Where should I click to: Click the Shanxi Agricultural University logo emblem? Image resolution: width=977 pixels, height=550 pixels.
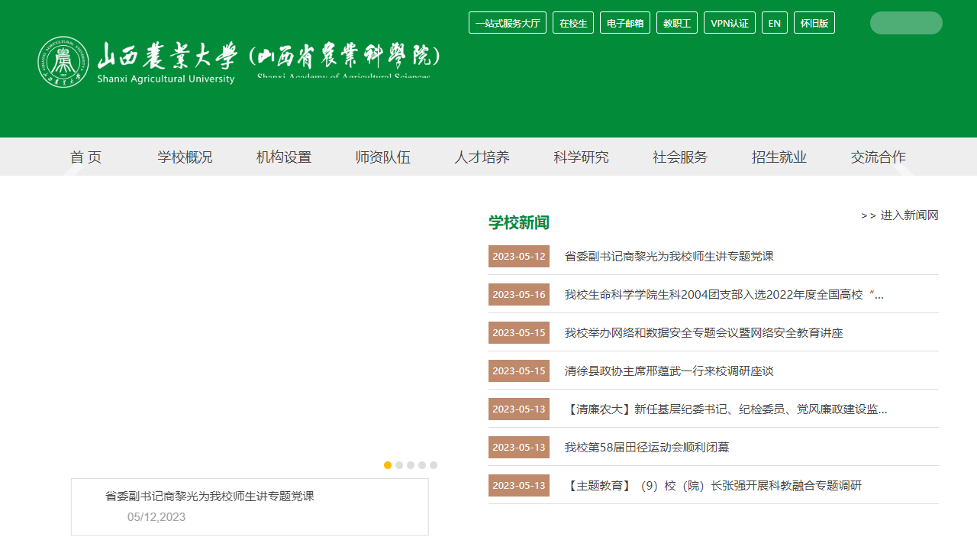pos(63,62)
